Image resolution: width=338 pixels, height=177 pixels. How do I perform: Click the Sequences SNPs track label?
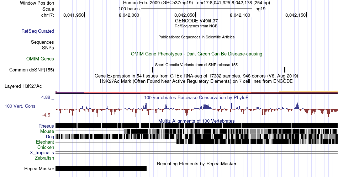point(42,45)
